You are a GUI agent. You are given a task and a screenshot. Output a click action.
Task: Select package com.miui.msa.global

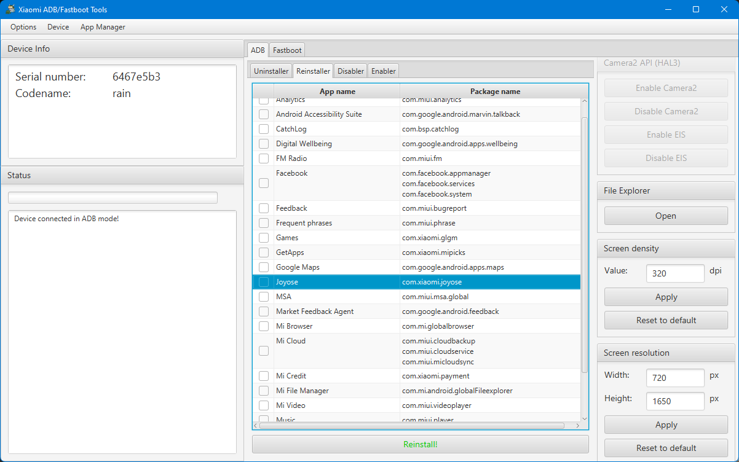point(435,297)
